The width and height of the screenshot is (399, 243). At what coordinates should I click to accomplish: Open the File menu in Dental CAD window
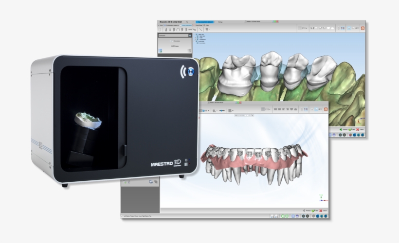[x=187, y=22]
